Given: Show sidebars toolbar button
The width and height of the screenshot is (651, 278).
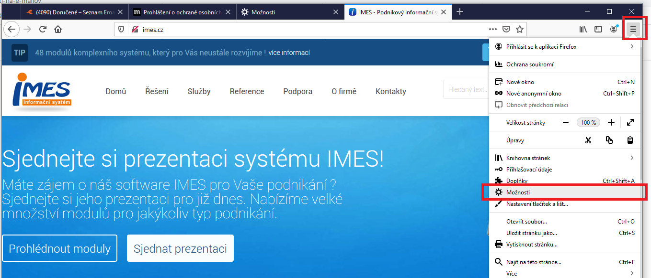Looking at the screenshot, I should [598, 29].
